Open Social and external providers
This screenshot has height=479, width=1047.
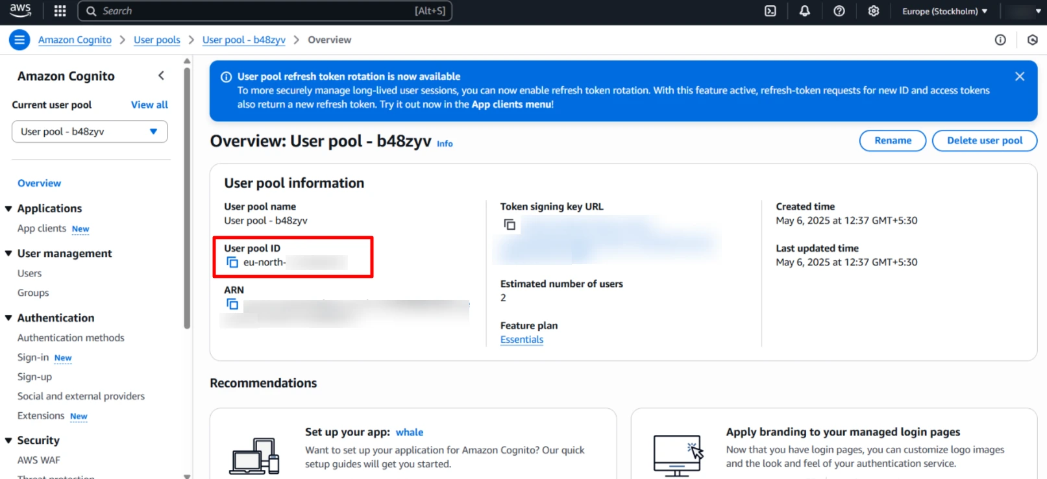[x=81, y=396]
